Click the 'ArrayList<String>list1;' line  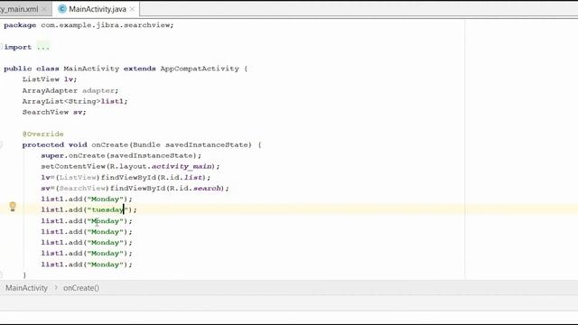coord(75,101)
